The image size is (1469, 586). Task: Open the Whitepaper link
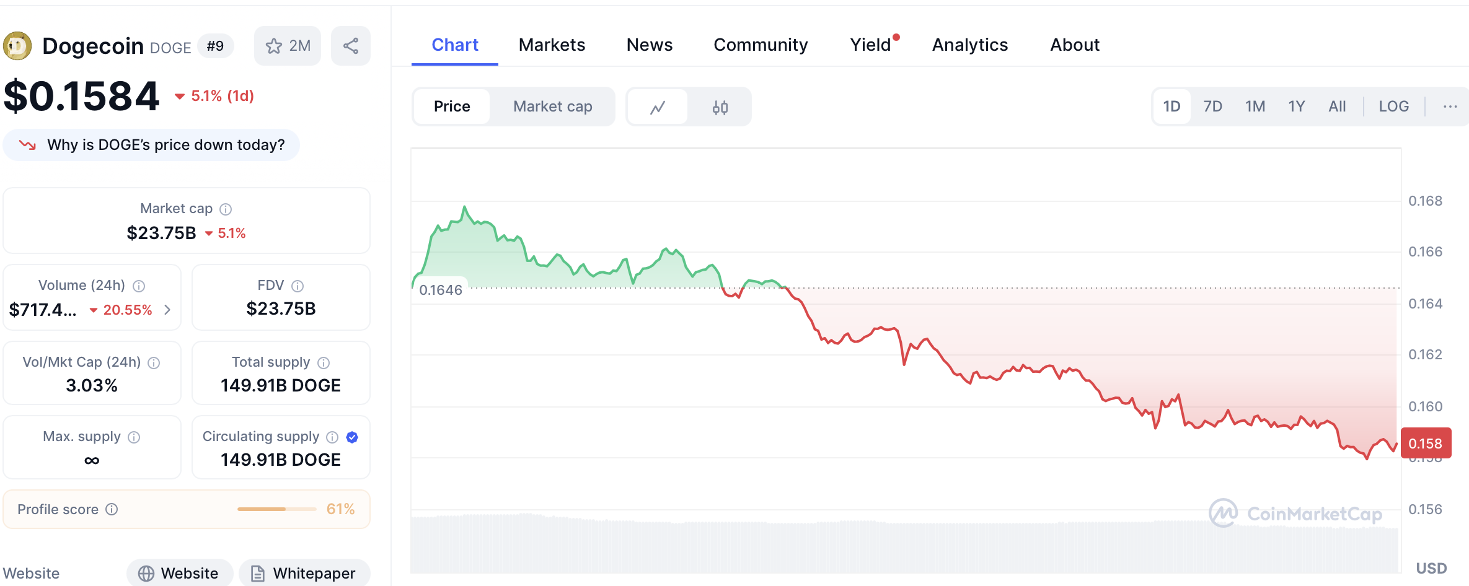tap(304, 573)
